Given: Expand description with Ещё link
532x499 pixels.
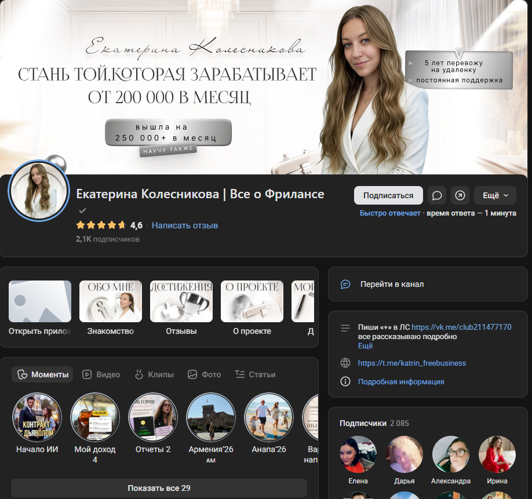Looking at the screenshot, I should click(365, 345).
